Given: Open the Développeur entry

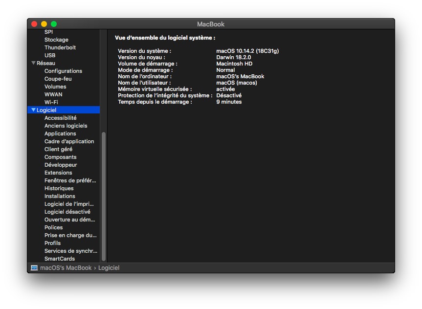Looking at the screenshot, I should [x=61, y=164].
